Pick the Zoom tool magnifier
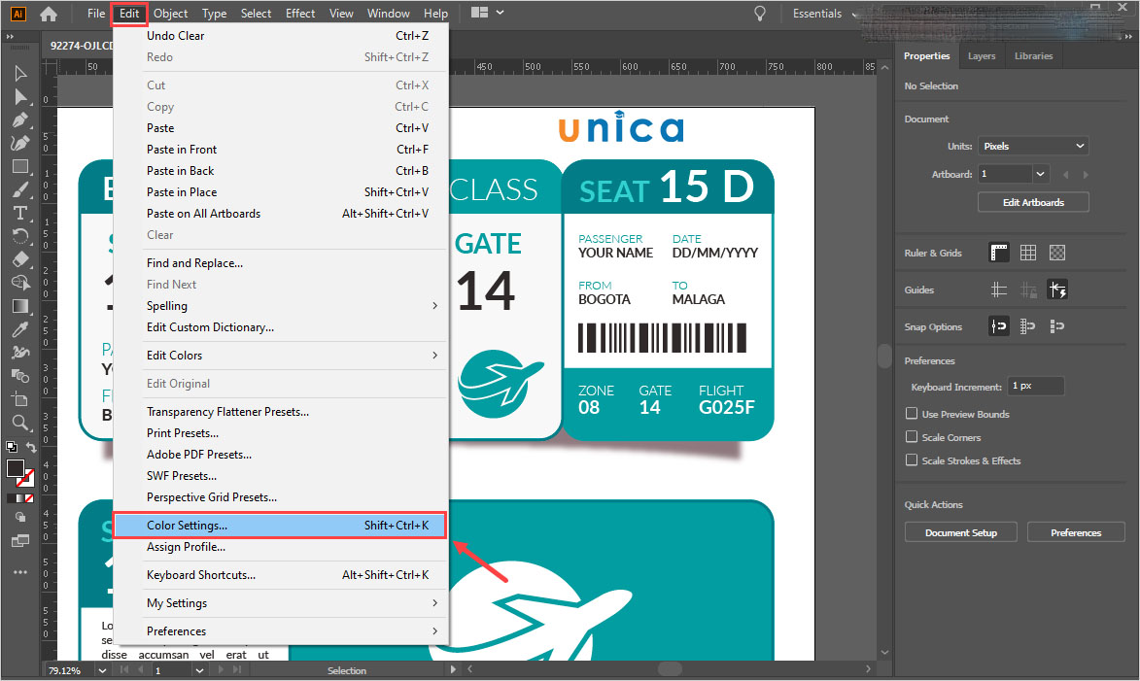Screen dimensions: 1140x681 click(x=19, y=422)
